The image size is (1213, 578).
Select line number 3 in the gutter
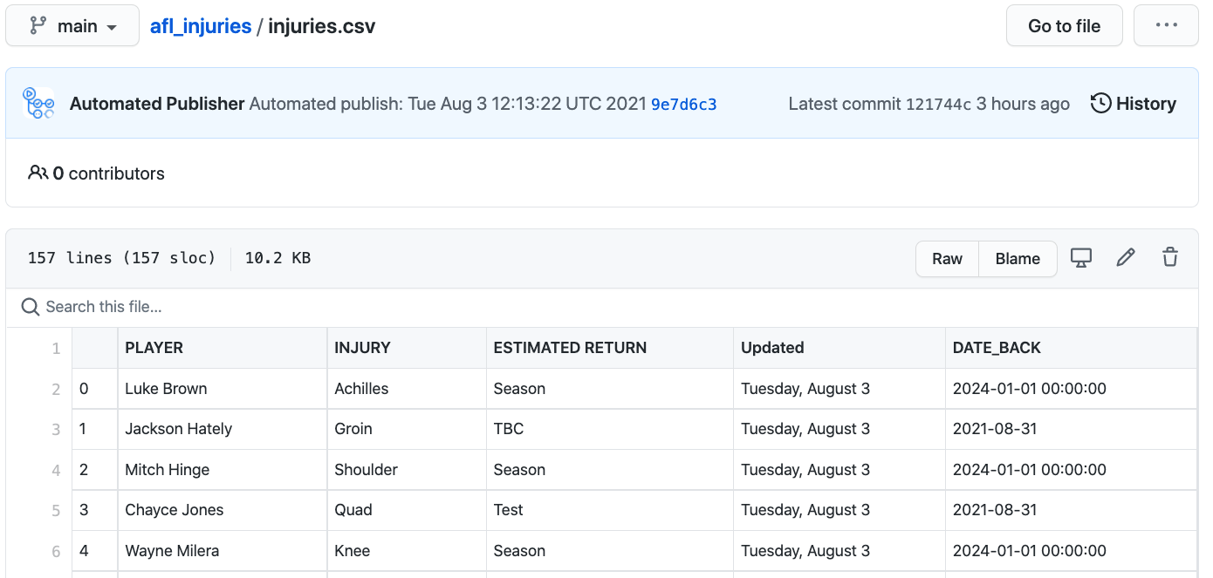pos(56,429)
